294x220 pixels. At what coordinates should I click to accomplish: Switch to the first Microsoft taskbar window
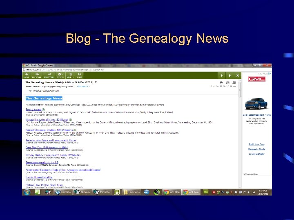pyautogui.click(x=62, y=192)
